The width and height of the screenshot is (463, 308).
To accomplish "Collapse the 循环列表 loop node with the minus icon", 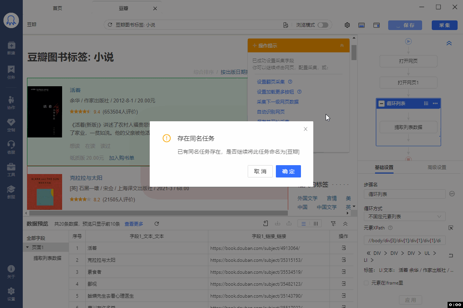I will pos(382,104).
